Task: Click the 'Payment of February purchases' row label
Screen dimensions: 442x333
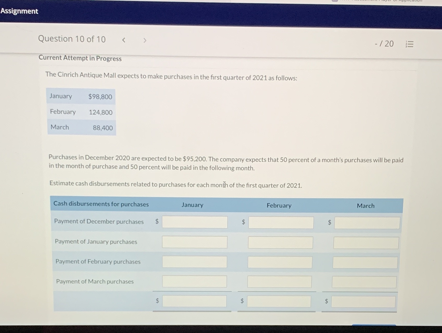Action: click(x=98, y=262)
